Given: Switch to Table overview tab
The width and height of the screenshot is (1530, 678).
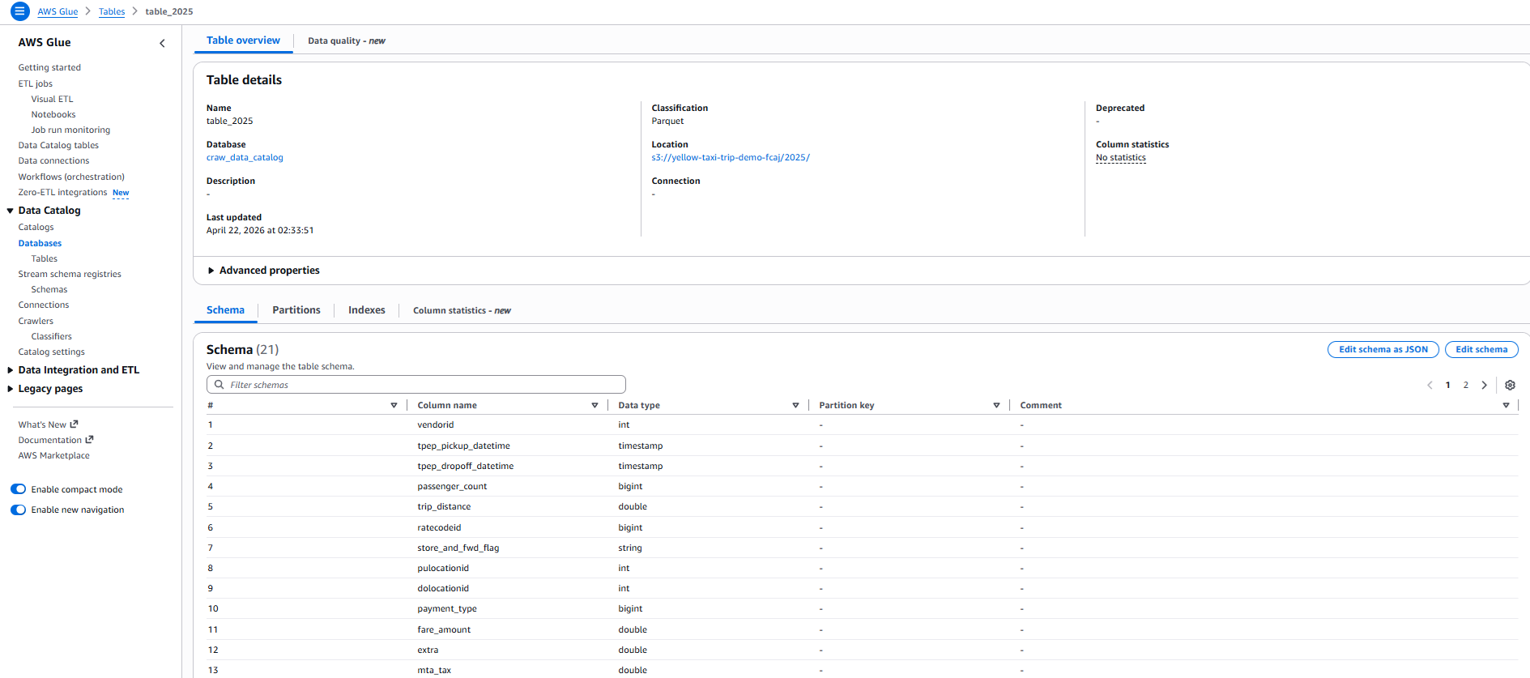Looking at the screenshot, I should 243,40.
